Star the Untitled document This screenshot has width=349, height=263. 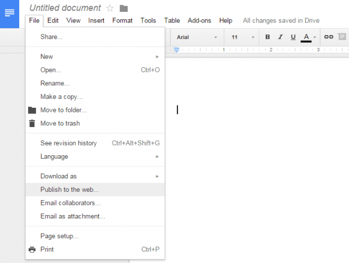pyautogui.click(x=110, y=8)
